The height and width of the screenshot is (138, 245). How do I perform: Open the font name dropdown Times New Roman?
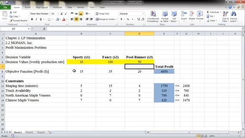click(x=50, y=14)
